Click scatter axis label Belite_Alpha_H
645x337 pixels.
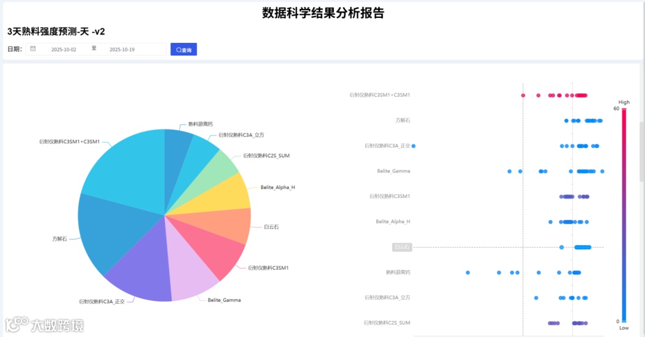(x=393, y=221)
